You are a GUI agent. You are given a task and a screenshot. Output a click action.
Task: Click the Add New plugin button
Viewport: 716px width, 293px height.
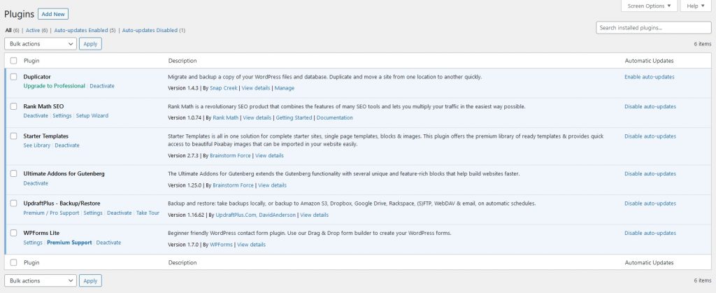(x=53, y=14)
